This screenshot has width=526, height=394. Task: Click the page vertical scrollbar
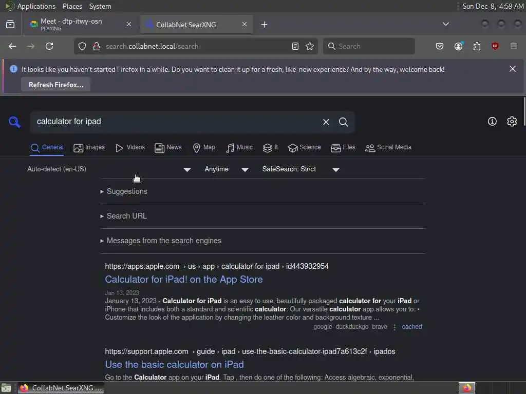[x=524, y=111]
